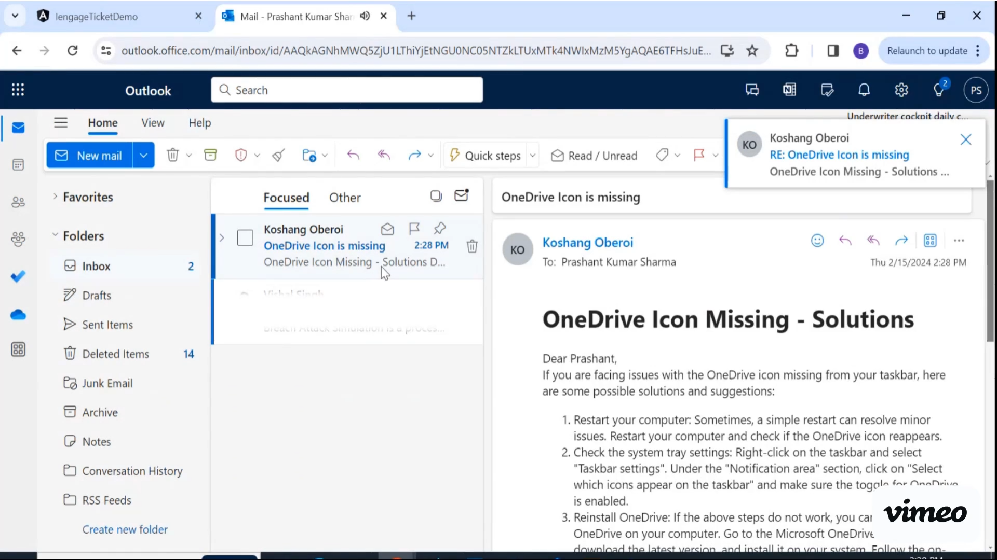Flag the Koshang Oberoi message row
The height and width of the screenshot is (560, 997).
point(414,229)
